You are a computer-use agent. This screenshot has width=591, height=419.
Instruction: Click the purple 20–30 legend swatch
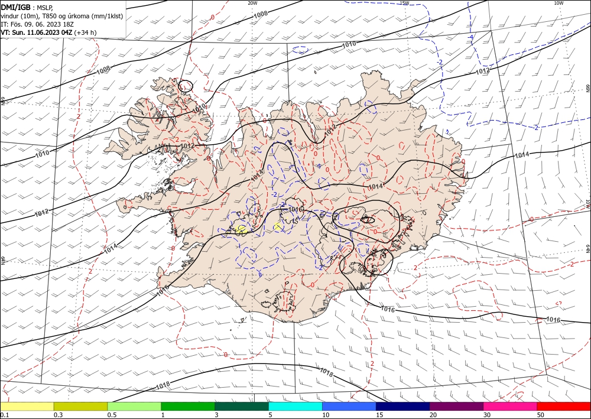(456, 406)
